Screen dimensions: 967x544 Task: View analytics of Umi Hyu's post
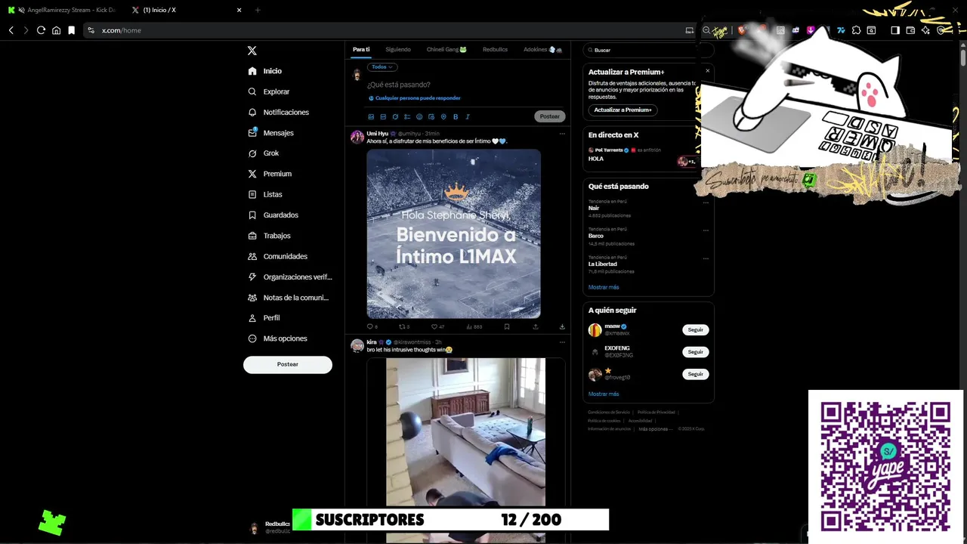pyautogui.click(x=473, y=326)
